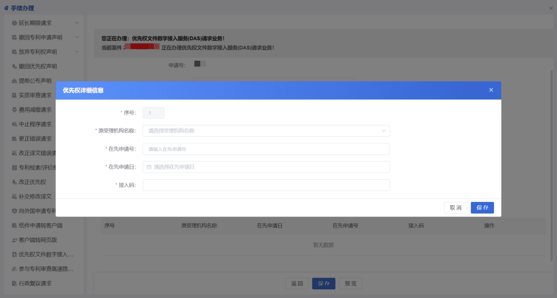Open the 原受理机构名称 dropdown

(266, 131)
